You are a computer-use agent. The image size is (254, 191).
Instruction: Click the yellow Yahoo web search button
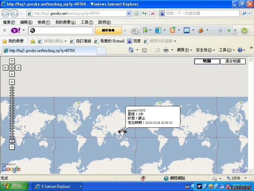[x=108, y=30]
